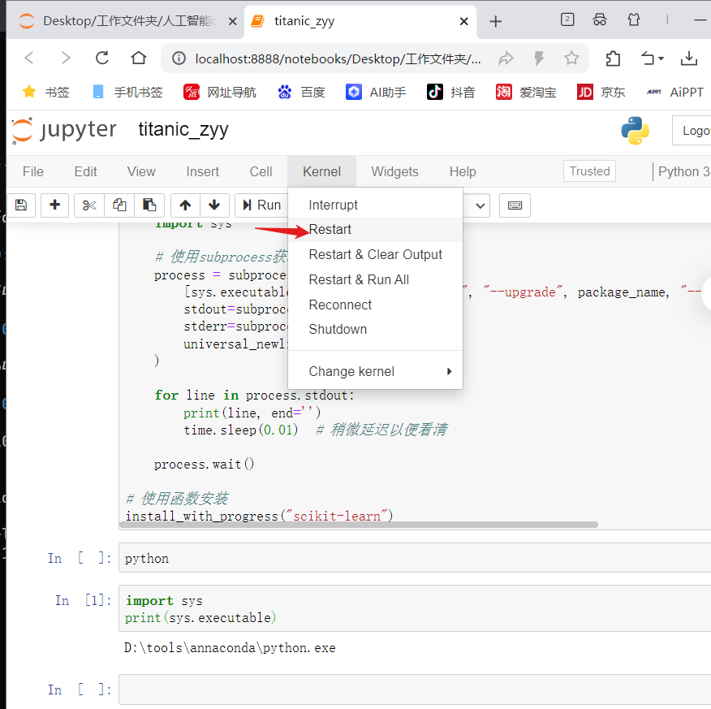This screenshot has width=711, height=709.
Task: Choose Restart & Run All option
Action: click(359, 279)
